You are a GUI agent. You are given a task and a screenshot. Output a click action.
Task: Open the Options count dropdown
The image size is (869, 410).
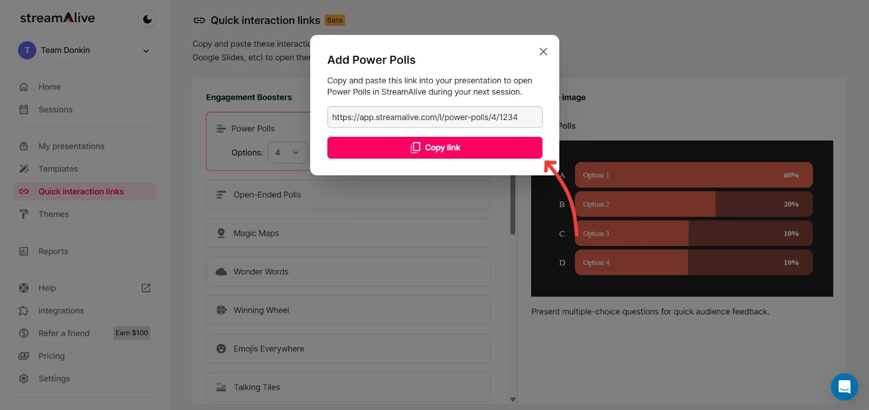click(x=287, y=153)
